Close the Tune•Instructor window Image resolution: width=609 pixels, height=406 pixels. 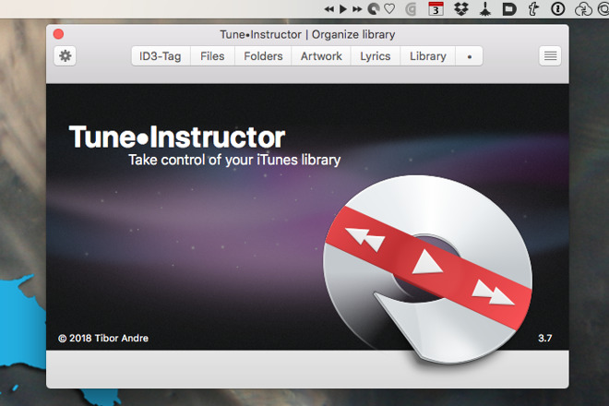59,34
